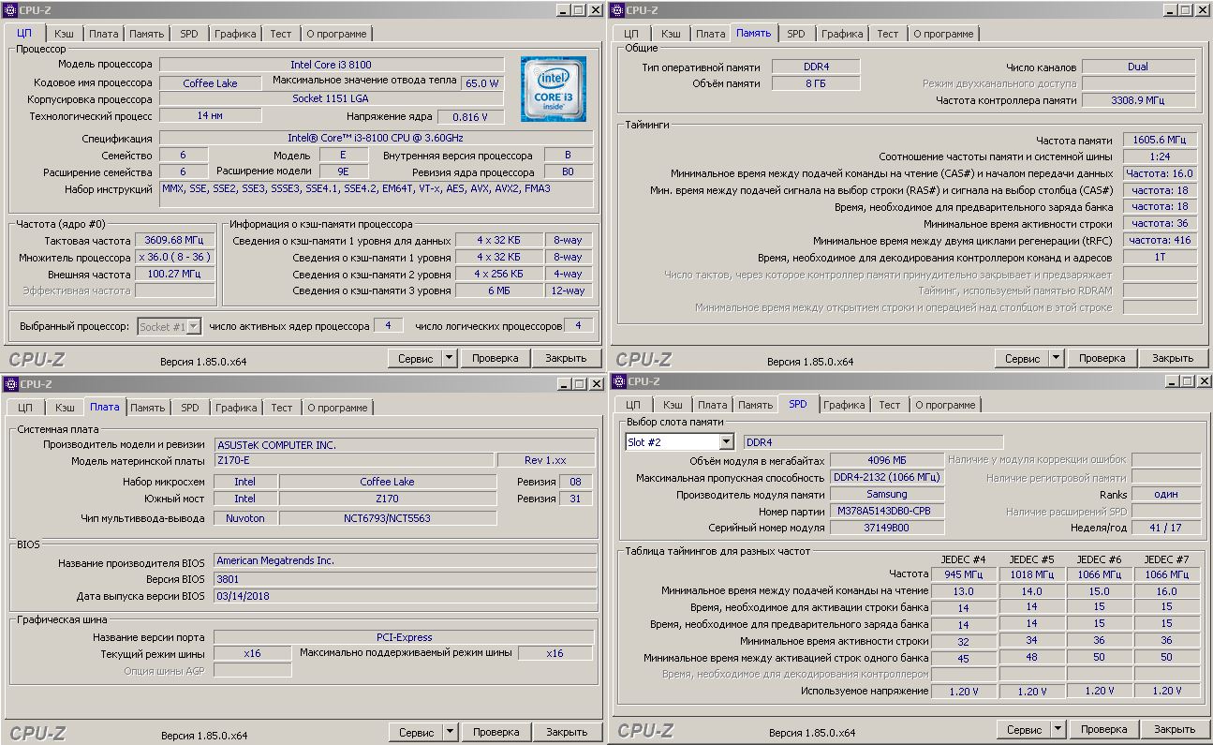
Task: Click the BIOS release date '03/14/2018'
Action: point(404,596)
